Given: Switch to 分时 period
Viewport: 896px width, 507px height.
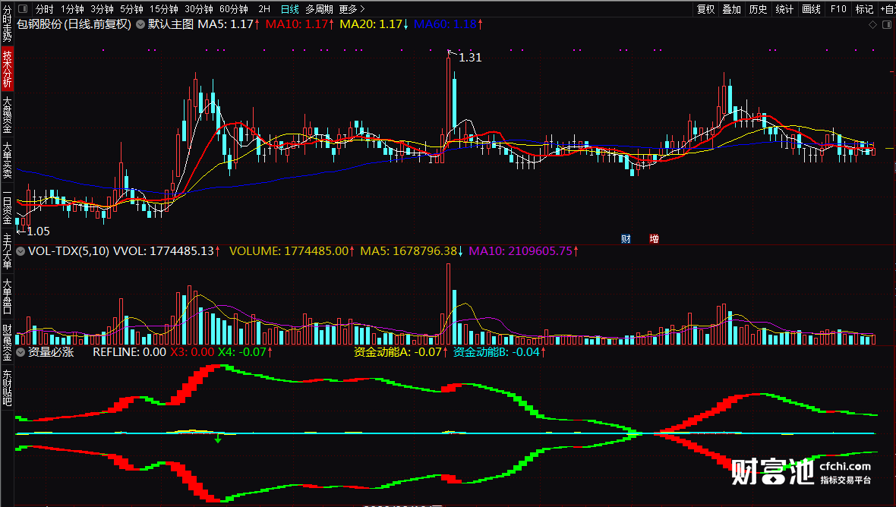Looking at the screenshot, I should click(x=44, y=9).
